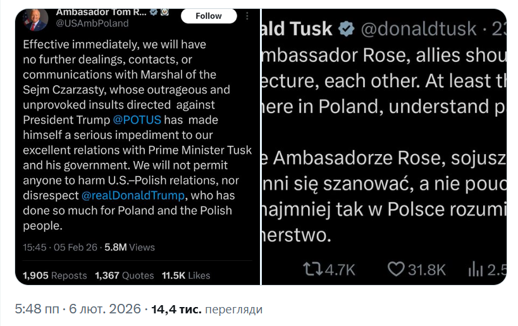Image resolution: width=518 pixels, height=326 pixels.
Task: Open the @realDonaldTrump mention link
Action: click(133, 195)
